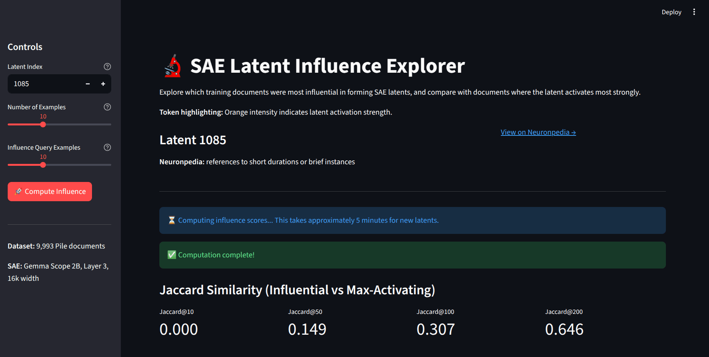Viewport: 709px width, 357px height.
Task: Click into the Latent Index input field
Action: click(44, 84)
